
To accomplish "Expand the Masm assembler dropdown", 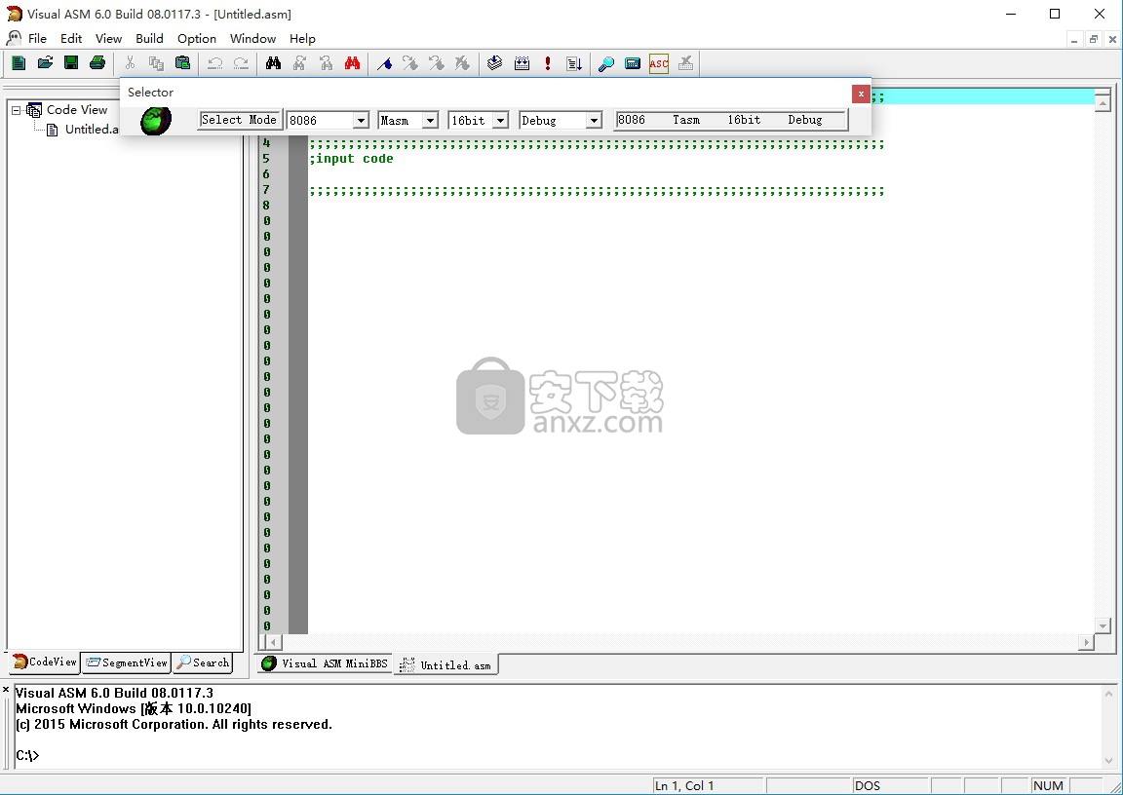I will [430, 121].
